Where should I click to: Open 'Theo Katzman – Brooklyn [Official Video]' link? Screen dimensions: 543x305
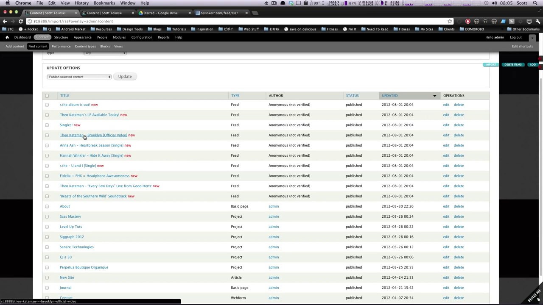click(93, 135)
